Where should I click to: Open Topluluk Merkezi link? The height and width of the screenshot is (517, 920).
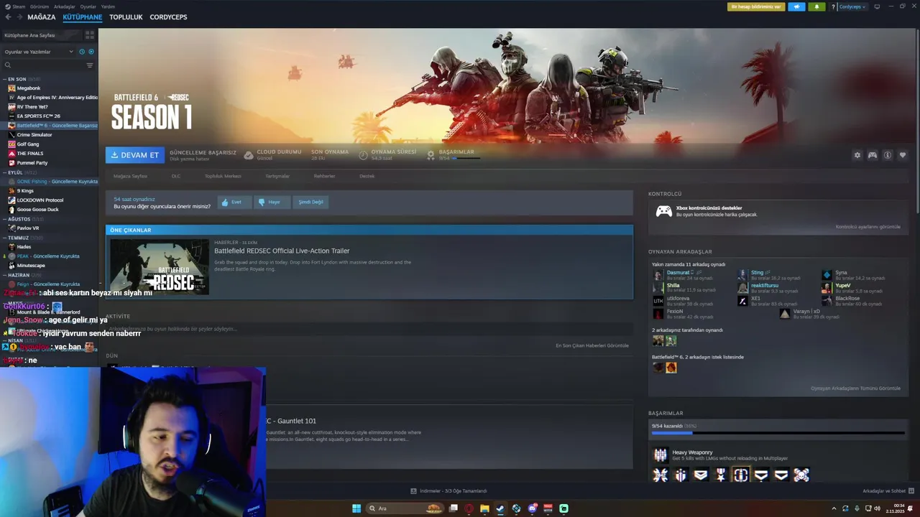pos(223,176)
